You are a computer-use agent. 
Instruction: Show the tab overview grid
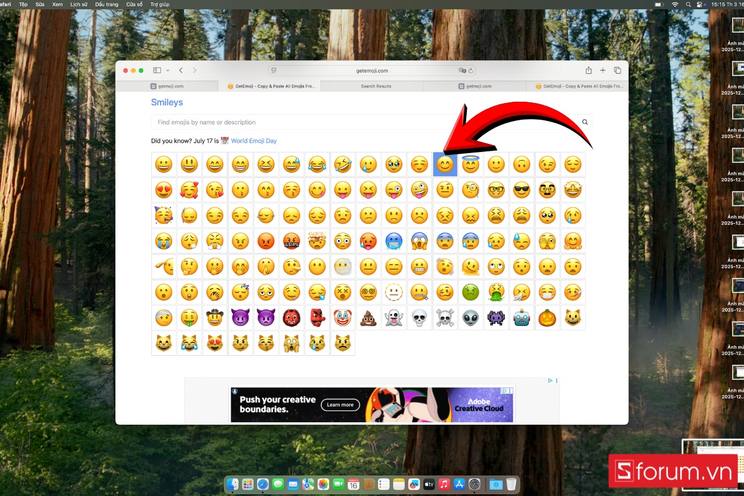pos(618,70)
